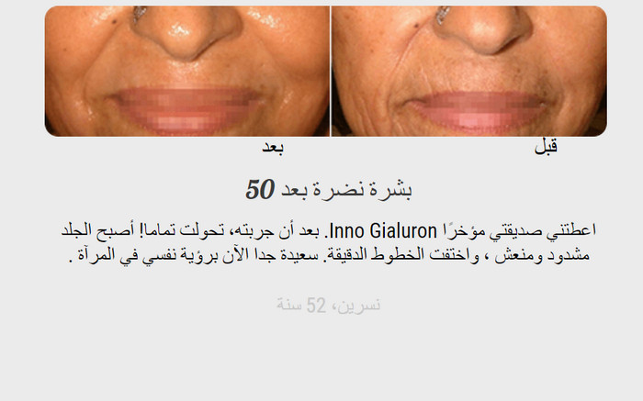Click the white divider between both photos

coord(331,71)
